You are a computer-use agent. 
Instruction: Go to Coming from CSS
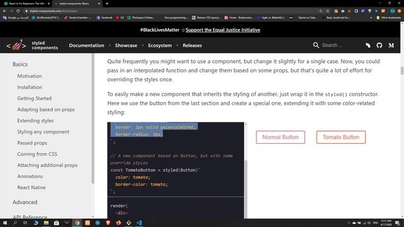(x=37, y=154)
